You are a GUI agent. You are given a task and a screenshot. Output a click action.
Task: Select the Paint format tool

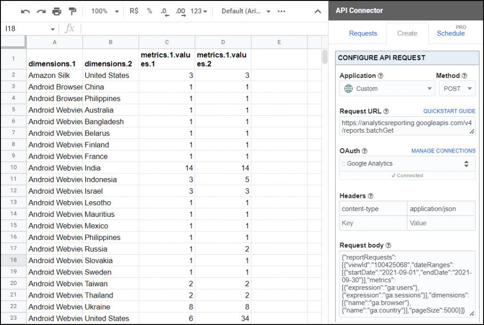[72, 11]
